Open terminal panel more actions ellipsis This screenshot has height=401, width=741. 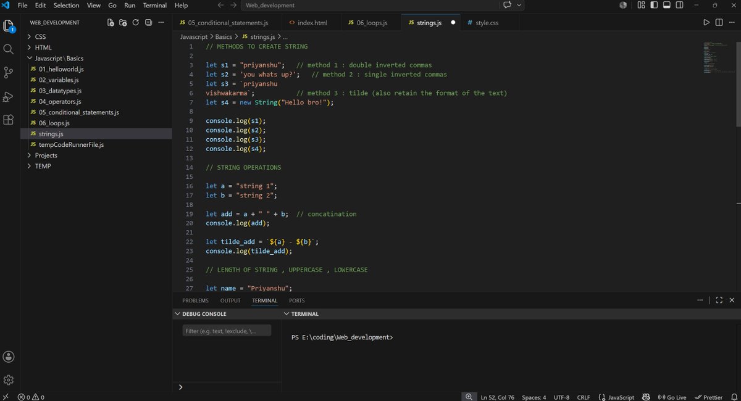700,300
